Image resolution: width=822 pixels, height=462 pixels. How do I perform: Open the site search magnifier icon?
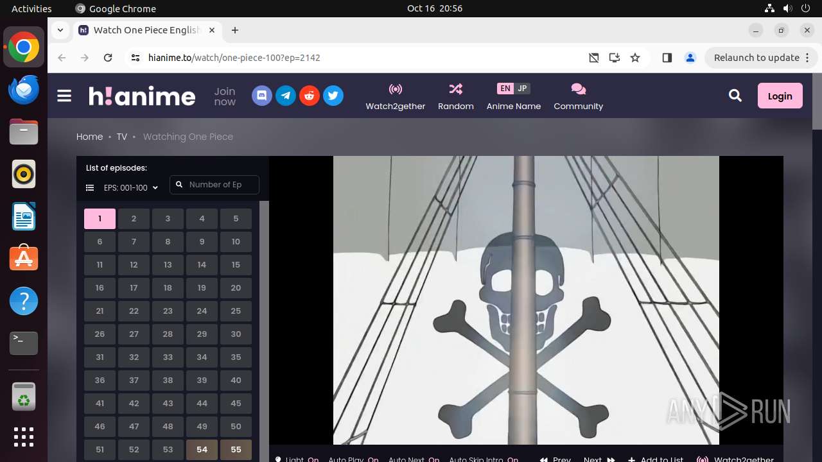pyautogui.click(x=735, y=96)
